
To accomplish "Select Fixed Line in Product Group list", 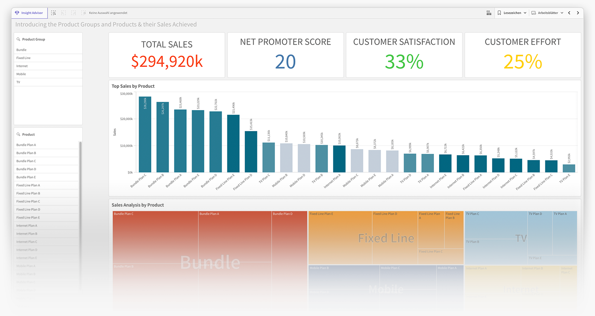I will (23, 58).
